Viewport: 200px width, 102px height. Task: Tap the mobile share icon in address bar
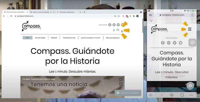[192, 15]
